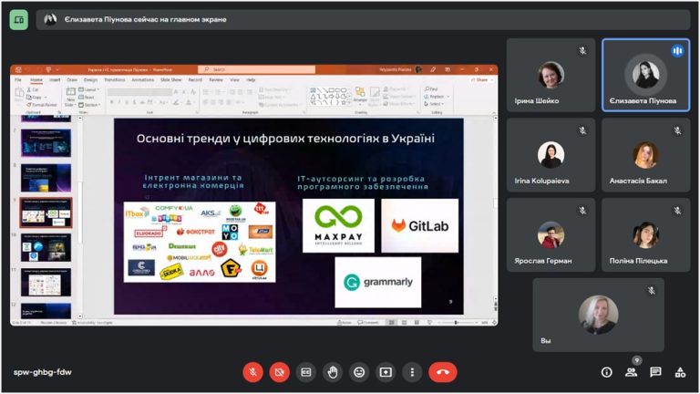Viewport: 700px width, 394px height.
Task: Click the Paste icon in PowerPoint
Action: point(19,93)
